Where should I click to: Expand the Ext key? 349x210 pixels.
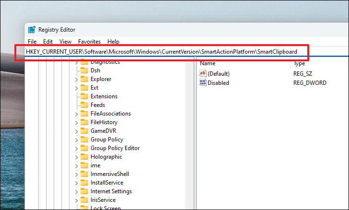(76, 88)
